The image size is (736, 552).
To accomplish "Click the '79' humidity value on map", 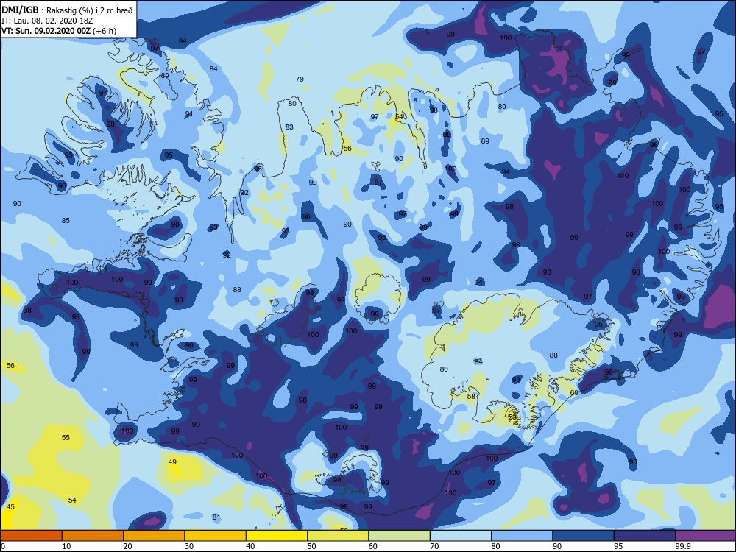I will coord(300,79).
